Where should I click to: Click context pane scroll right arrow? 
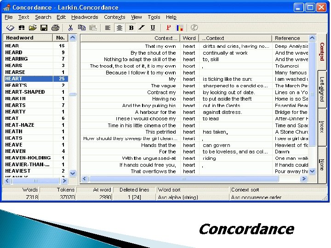coord(304,179)
